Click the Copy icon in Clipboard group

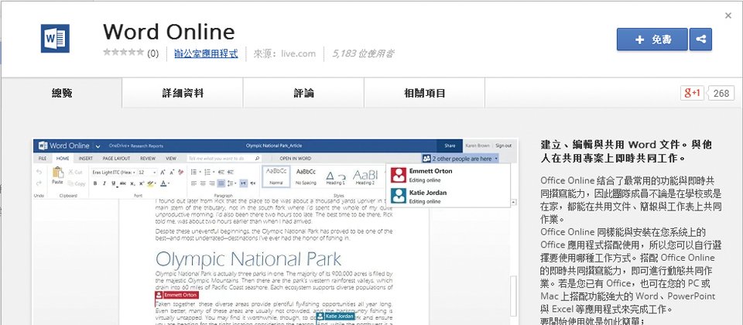pyautogui.click(x=70, y=183)
